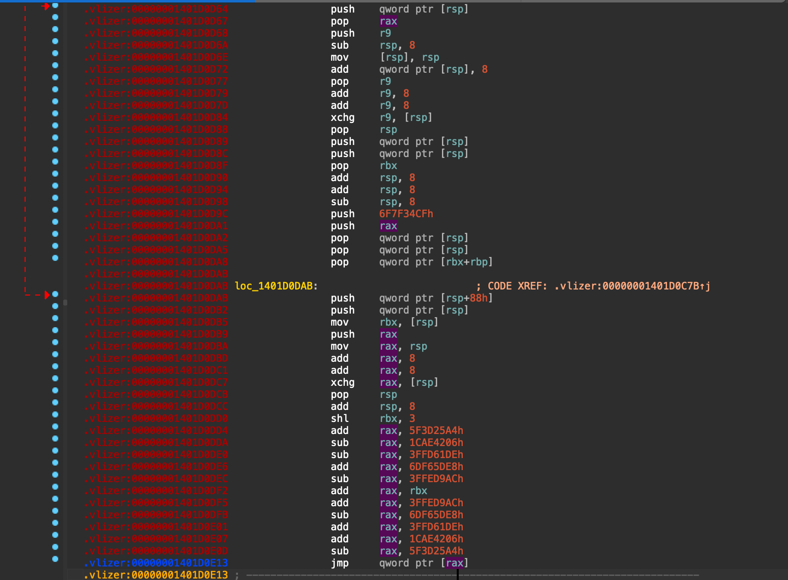Image resolution: width=788 pixels, height=580 pixels.
Task: Select the immediate 3FFED9ACh at 1401D0DEC sub
Action: (436, 479)
